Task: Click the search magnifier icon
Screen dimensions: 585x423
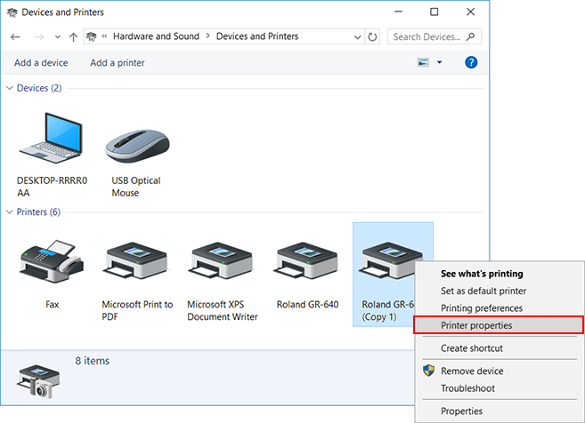Action: [470, 36]
